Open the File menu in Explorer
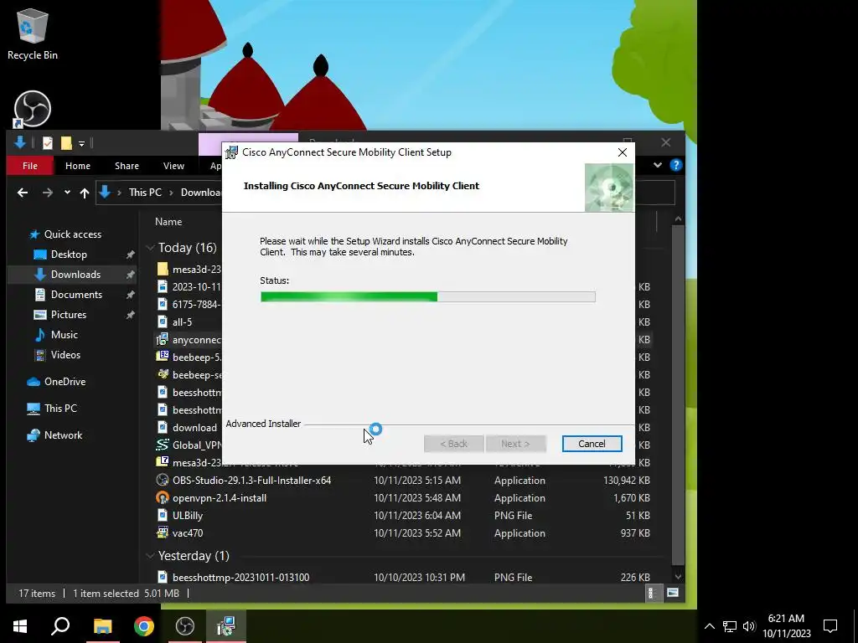Viewport: 858px width, 643px height. click(30, 166)
